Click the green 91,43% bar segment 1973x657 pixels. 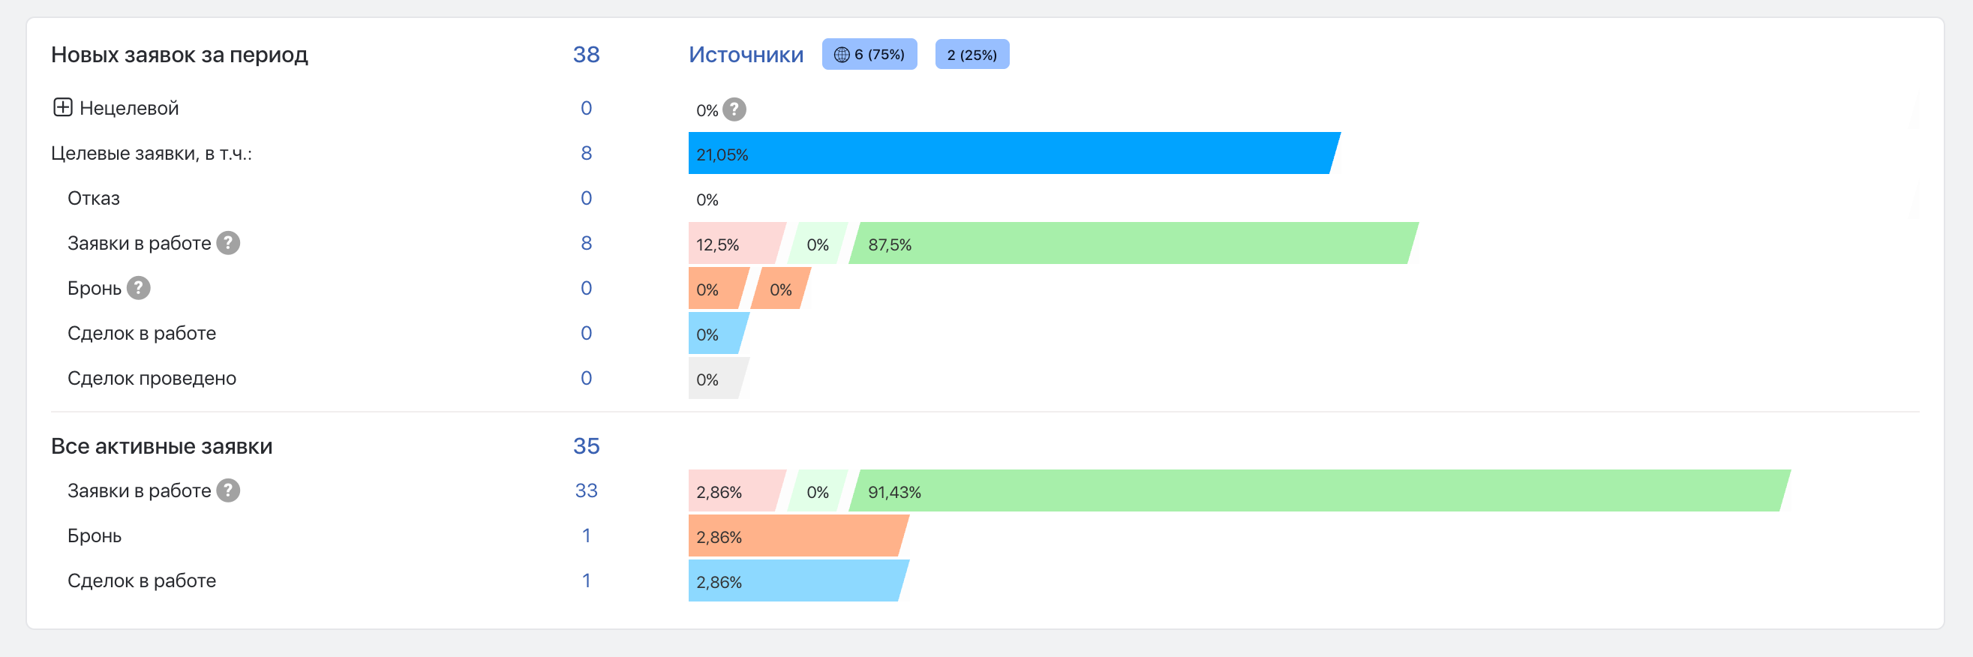click(1317, 490)
